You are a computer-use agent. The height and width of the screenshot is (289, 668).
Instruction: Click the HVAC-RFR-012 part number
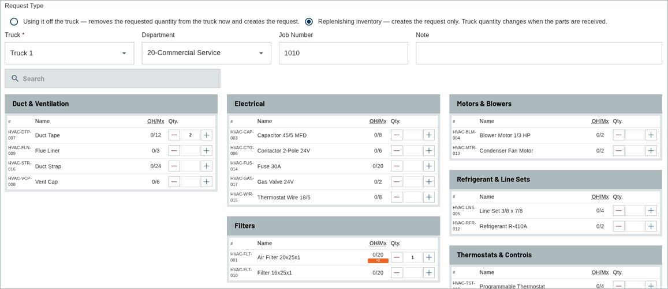click(464, 226)
